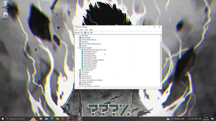Expand the Disk drives node arrow
Screen dimensions: 216x121
pyautogui.click(x=78, y=36)
